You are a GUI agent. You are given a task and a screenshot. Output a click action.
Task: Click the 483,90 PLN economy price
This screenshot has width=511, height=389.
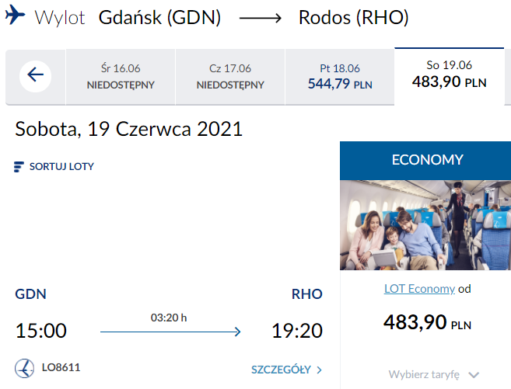pyautogui.click(x=427, y=322)
